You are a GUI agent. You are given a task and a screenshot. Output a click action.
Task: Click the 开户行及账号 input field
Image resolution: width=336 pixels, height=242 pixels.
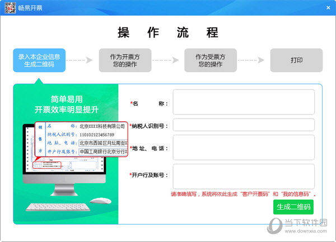(x=244, y=177)
